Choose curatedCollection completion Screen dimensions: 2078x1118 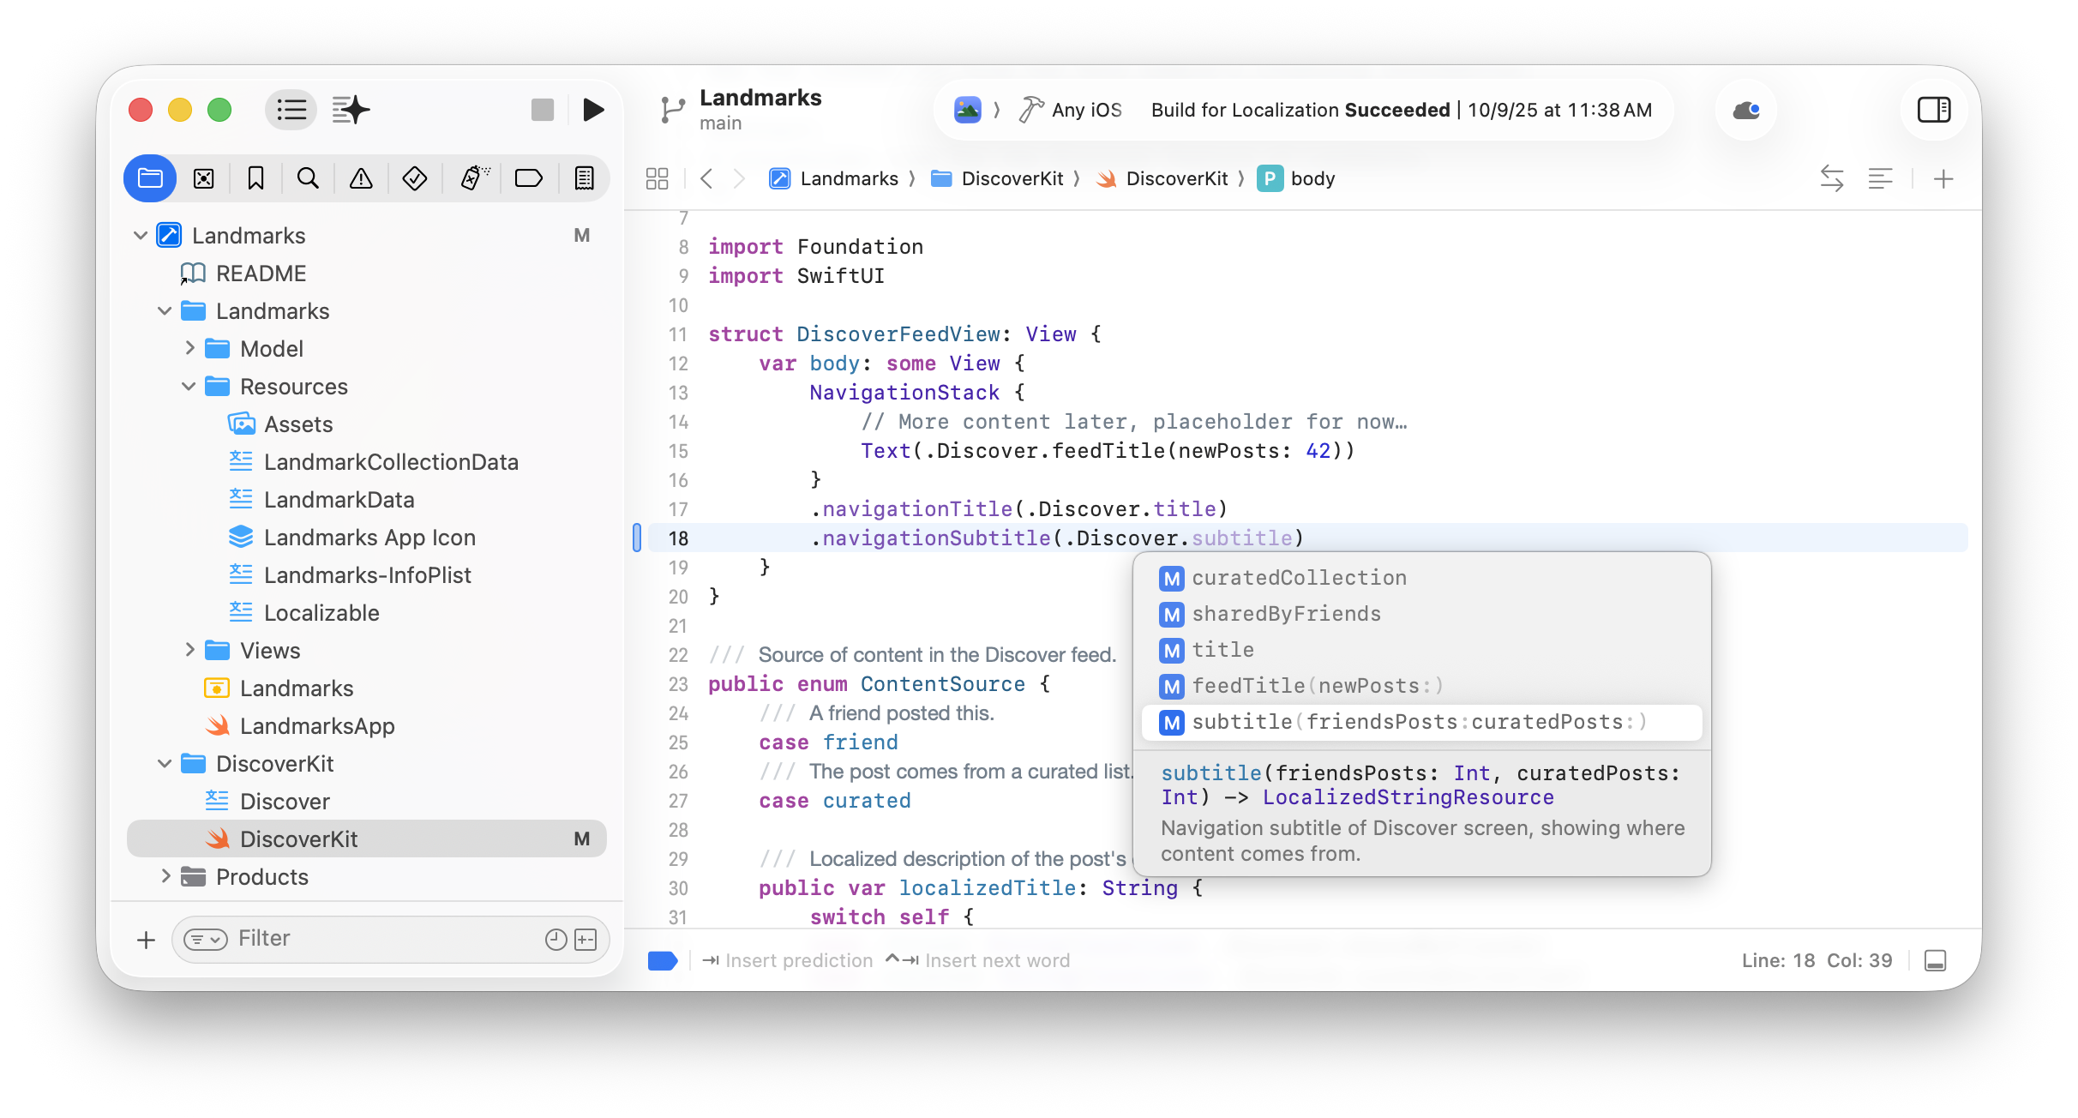(1421, 578)
